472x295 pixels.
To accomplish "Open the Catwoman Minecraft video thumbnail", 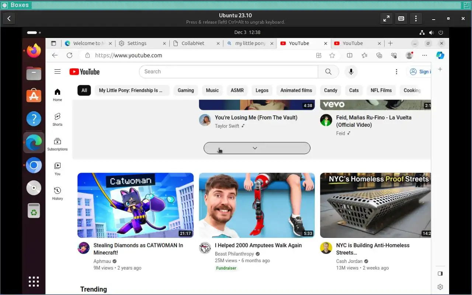I will click(135, 205).
